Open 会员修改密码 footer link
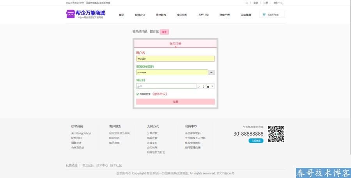The image size is (351, 178). [193, 133]
